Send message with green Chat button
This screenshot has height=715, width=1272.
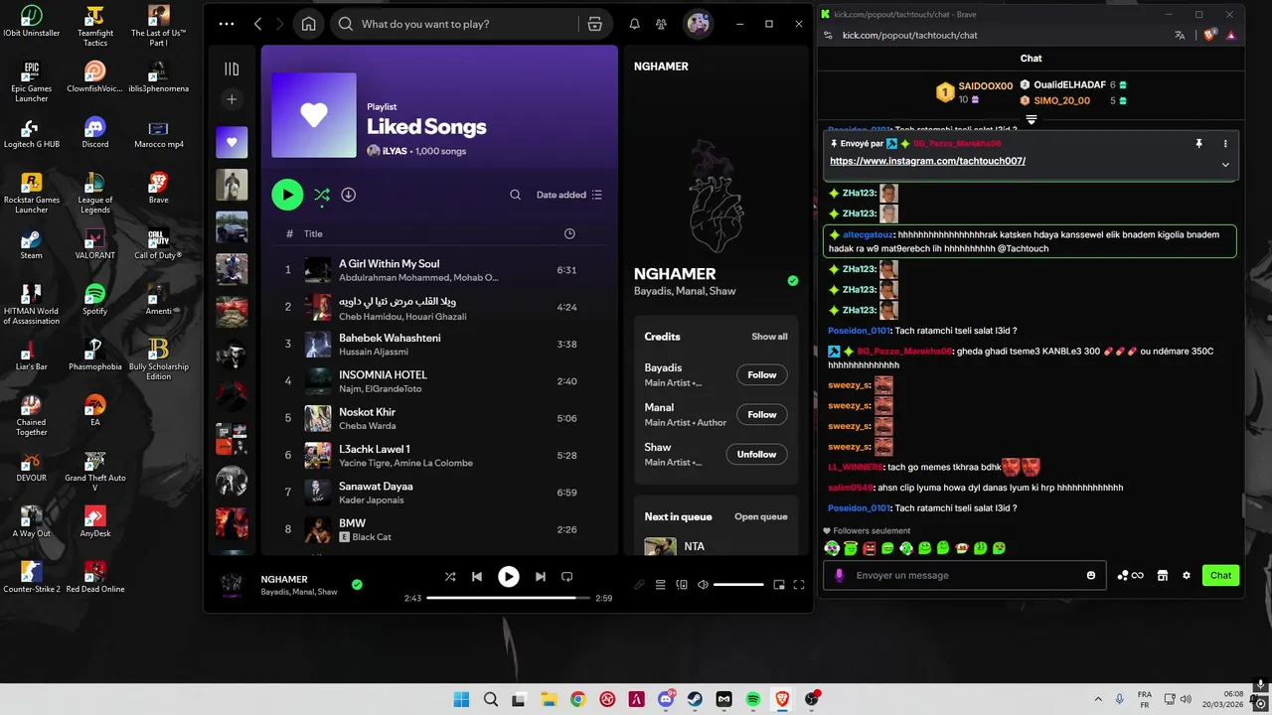tap(1220, 575)
